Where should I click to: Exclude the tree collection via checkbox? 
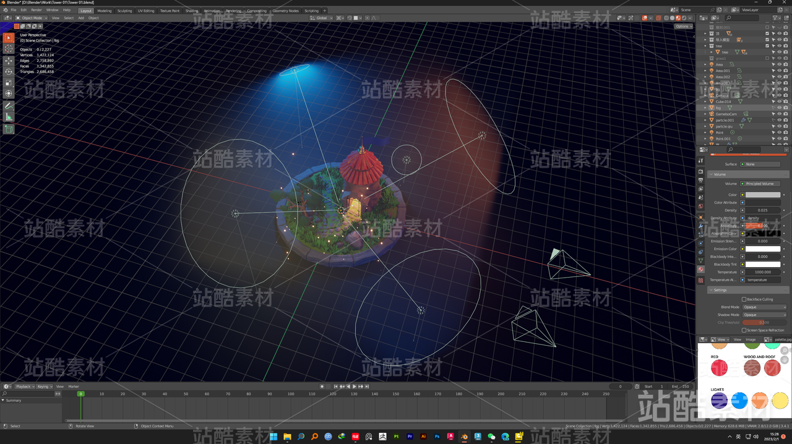click(x=767, y=46)
